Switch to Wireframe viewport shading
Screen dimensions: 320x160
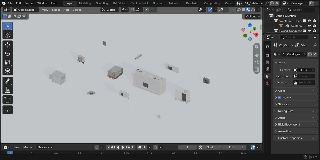point(239,10)
